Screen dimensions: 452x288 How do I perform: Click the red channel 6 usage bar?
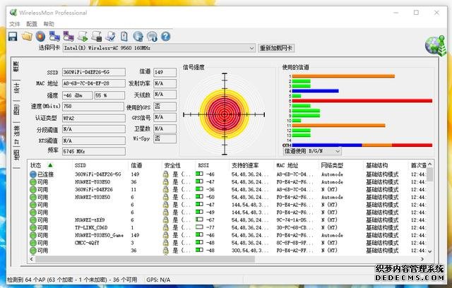tap(362, 101)
